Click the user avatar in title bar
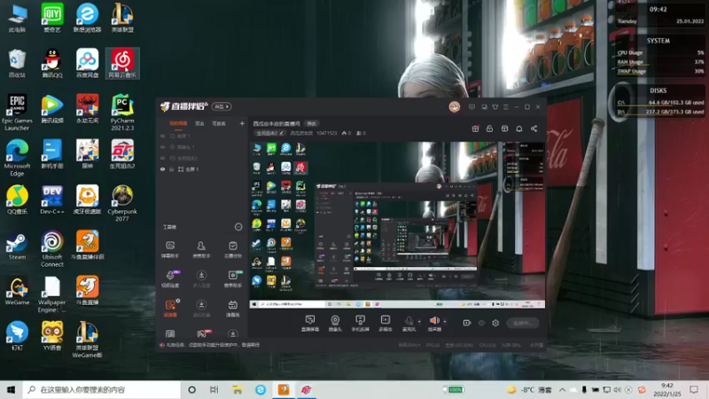 coord(455,106)
